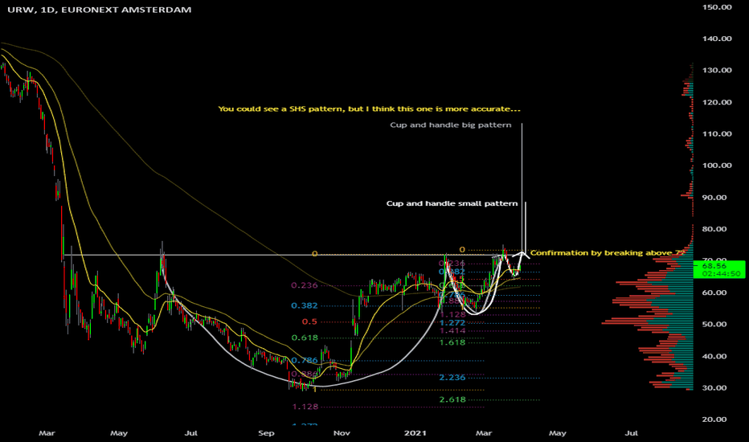Click the blue 1.272 Fibonacci level label
Viewport: 749px width, 442px height.
[x=452, y=323]
